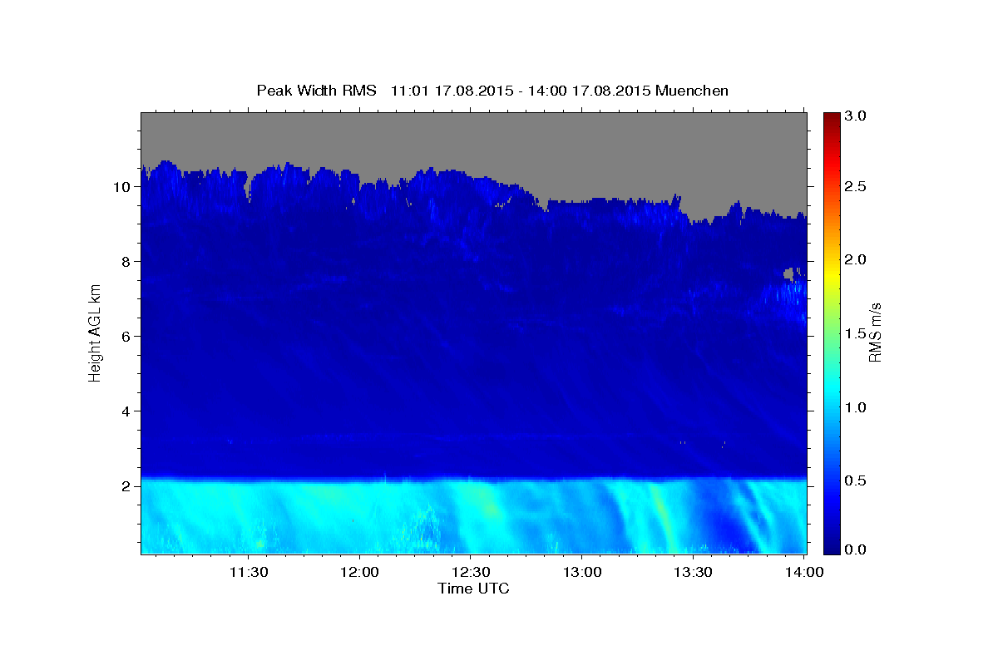998x665 pixels.
Task: Click the height axis label 6
Action: tap(127, 337)
